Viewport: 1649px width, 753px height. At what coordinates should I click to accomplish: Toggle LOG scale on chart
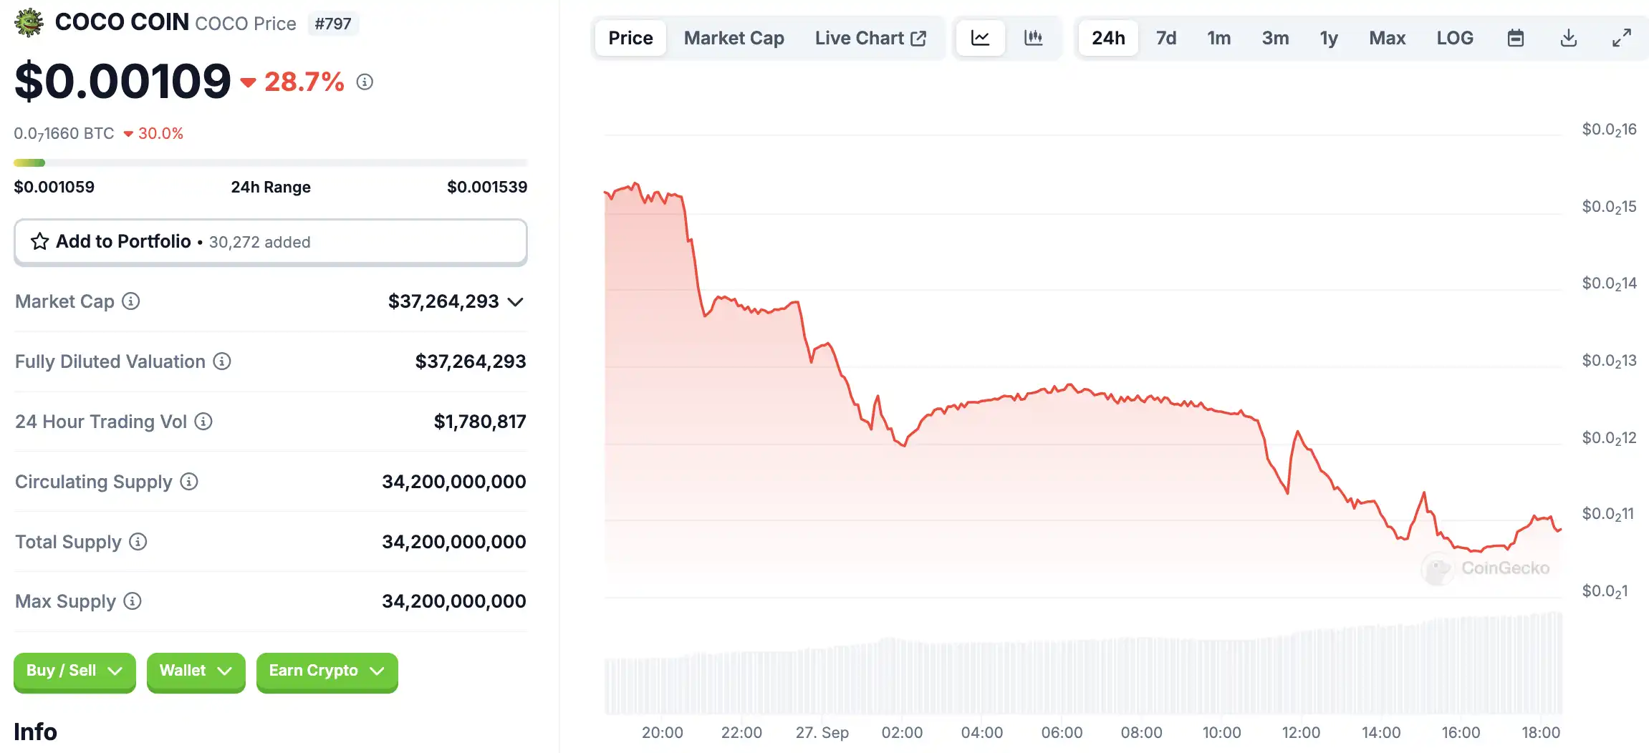tap(1454, 38)
